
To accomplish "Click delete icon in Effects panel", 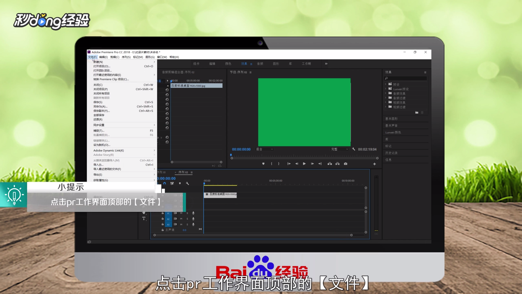I will (x=422, y=112).
